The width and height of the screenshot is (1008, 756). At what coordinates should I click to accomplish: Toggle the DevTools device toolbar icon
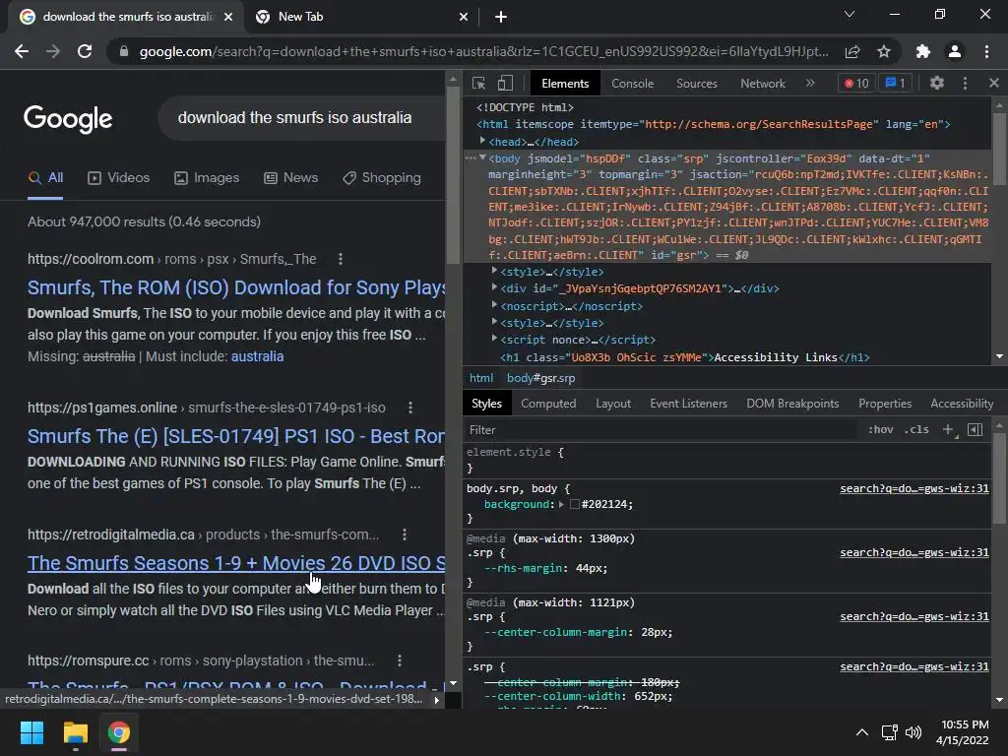pyautogui.click(x=505, y=83)
